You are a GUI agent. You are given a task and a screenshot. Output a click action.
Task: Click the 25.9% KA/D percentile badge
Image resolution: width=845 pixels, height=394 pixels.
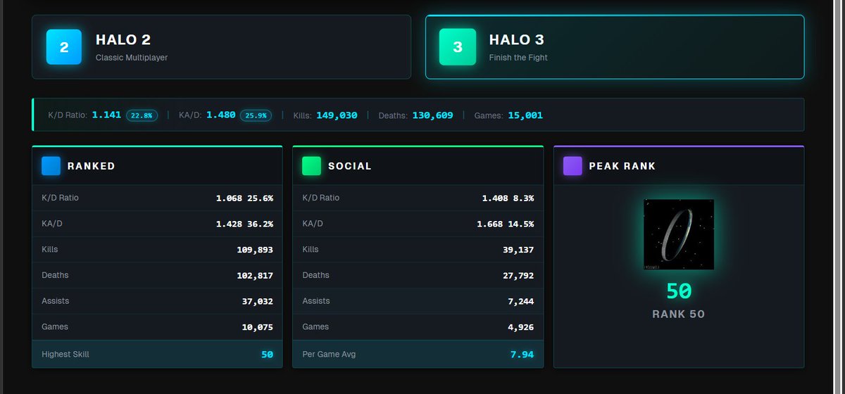(256, 115)
